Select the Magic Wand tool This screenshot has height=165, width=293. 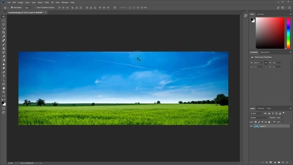click(x=4, y=28)
